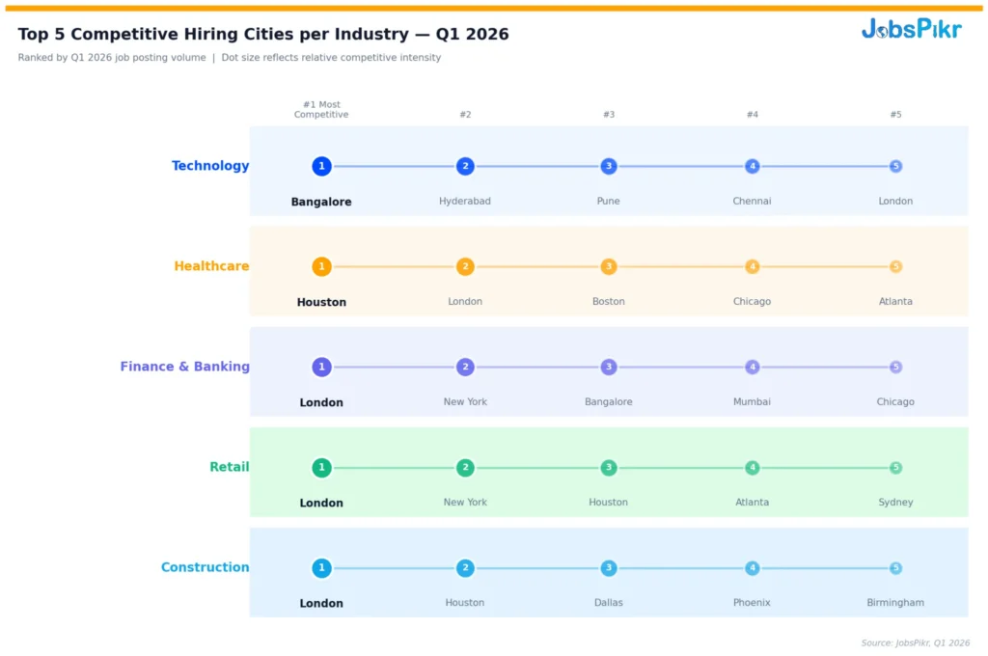Click Retail rank 3 dot for Houston
Image resolution: width=988 pixels, height=656 pixels.
point(609,467)
